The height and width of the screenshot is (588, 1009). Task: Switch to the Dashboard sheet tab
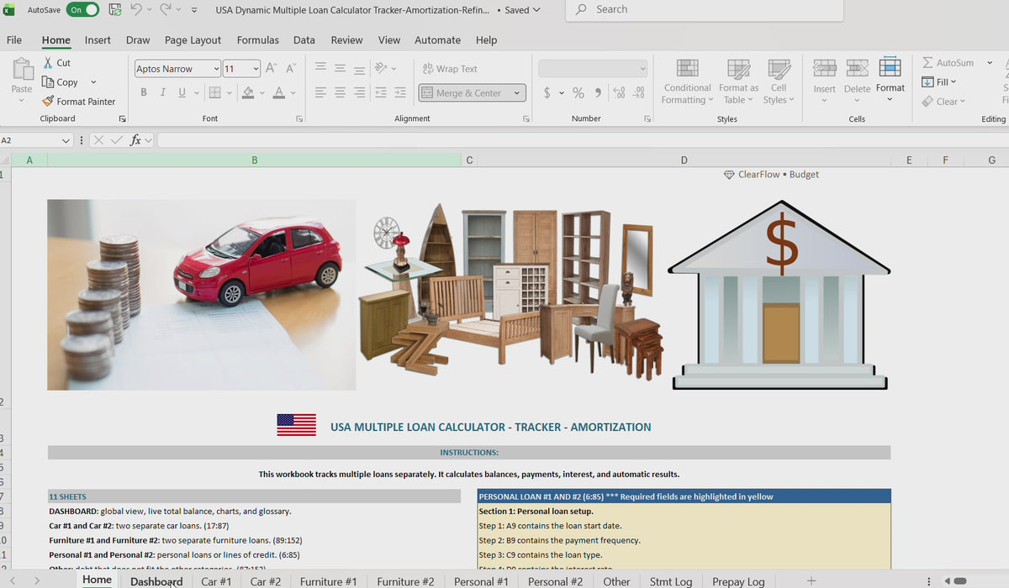point(156,581)
